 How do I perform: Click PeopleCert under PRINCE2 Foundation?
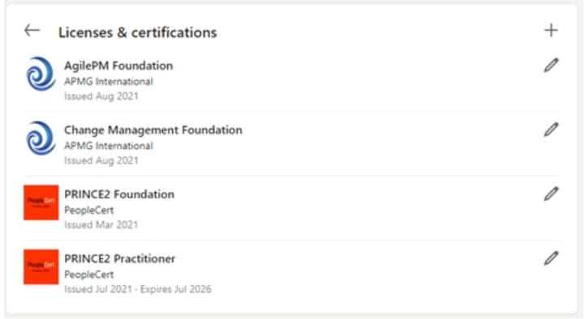point(89,210)
